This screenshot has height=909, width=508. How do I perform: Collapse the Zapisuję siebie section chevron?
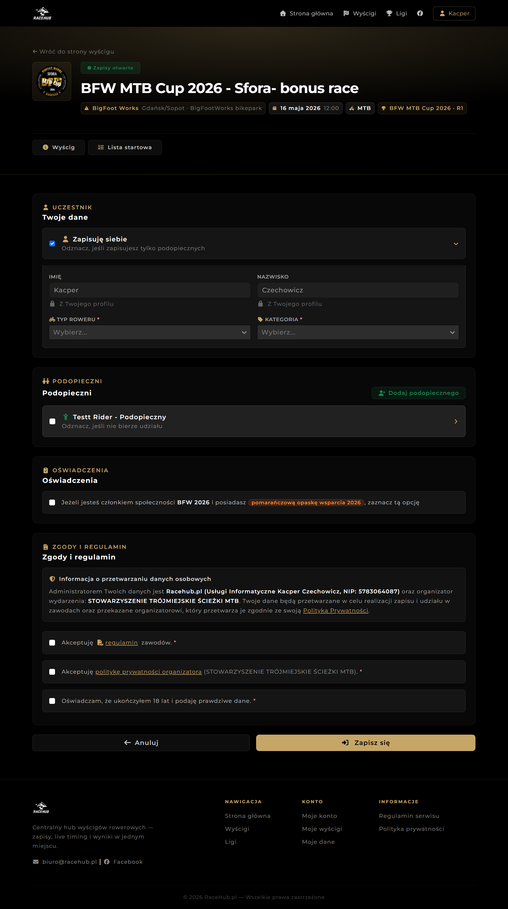click(x=456, y=244)
